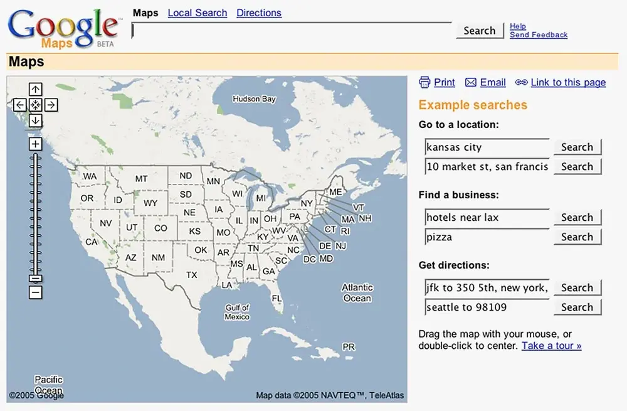This screenshot has width=627, height=411.
Task: Click the printer icon beside Print
Action: [x=424, y=82]
